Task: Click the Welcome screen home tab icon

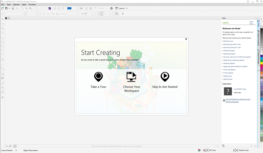Action: pyautogui.click(x=6, y=18)
